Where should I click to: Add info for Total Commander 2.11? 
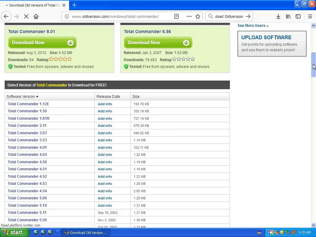click(105, 126)
